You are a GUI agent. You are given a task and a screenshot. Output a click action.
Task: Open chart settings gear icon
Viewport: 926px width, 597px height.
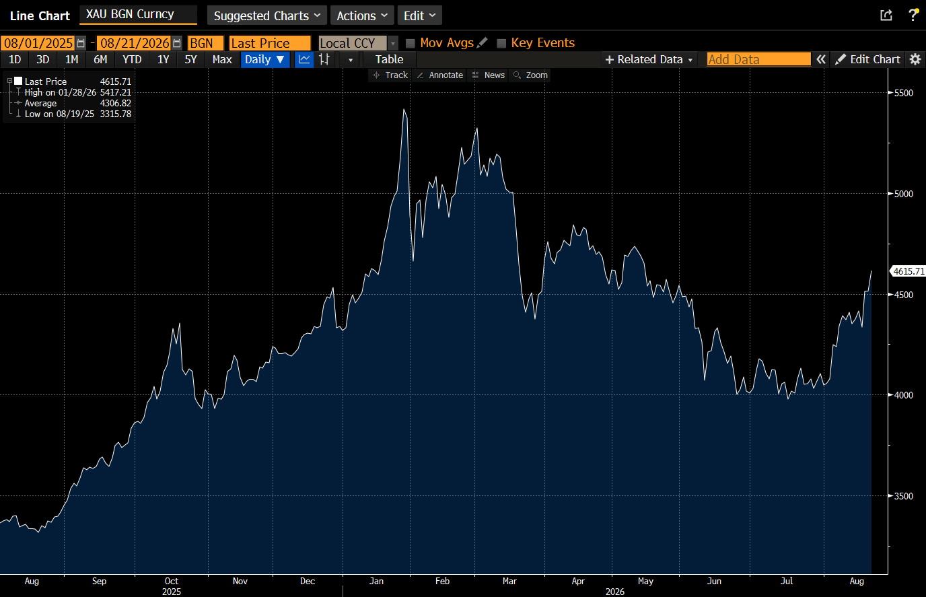click(x=915, y=59)
